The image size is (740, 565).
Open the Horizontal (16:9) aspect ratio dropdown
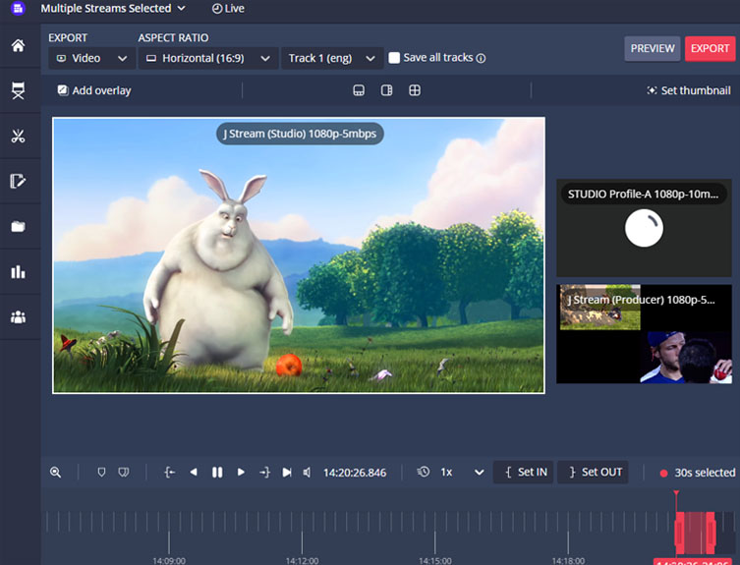tap(207, 58)
